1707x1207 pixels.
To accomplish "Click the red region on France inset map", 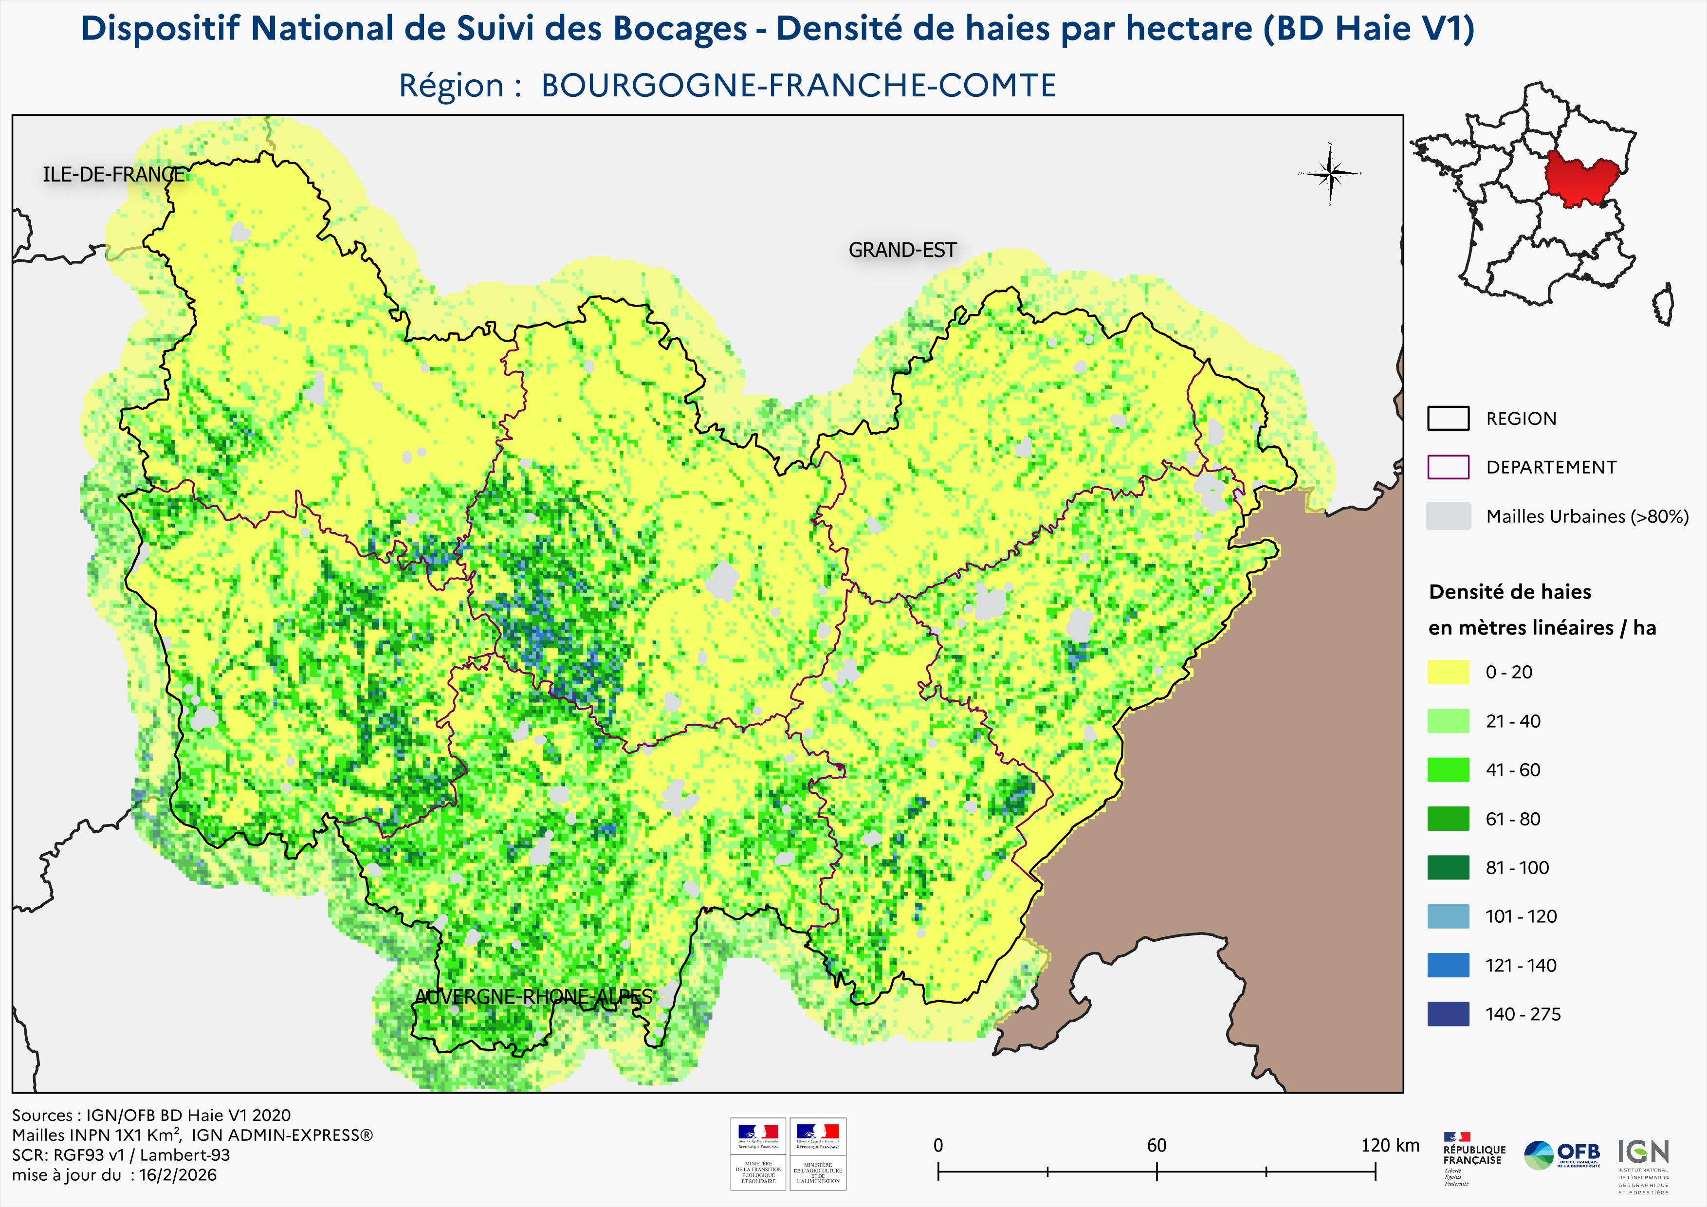I will click(1580, 181).
